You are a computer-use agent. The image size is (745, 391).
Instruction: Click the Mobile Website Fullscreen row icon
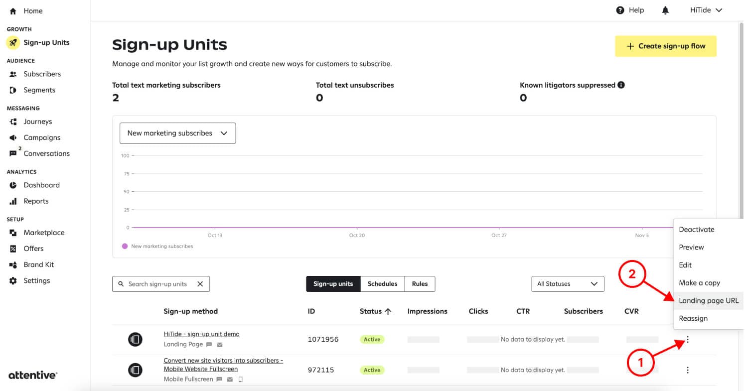(x=135, y=370)
